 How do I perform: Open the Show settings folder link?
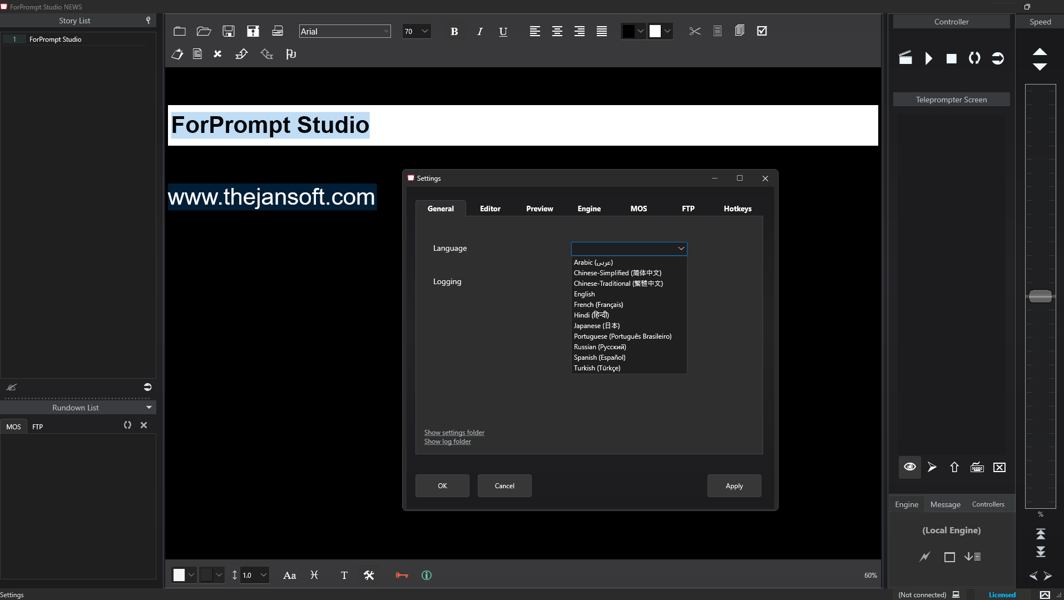[454, 433]
